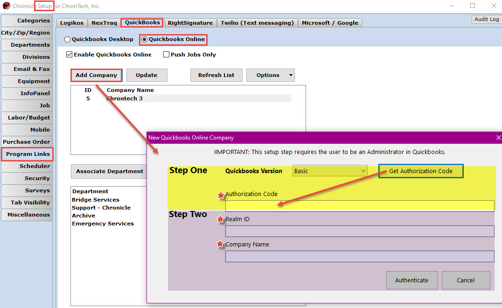The height and width of the screenshot is (308, 502).
Task: Open the Options dropdown arrow
Action: point(291,75)
